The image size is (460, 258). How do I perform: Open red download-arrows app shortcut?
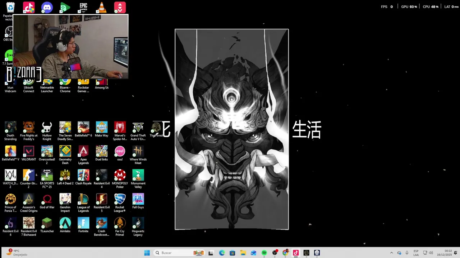click(x=120, y=8)
